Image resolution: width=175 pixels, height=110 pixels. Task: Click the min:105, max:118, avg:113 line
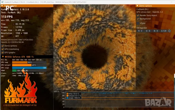pyautogui.click(x=15, y=20)
